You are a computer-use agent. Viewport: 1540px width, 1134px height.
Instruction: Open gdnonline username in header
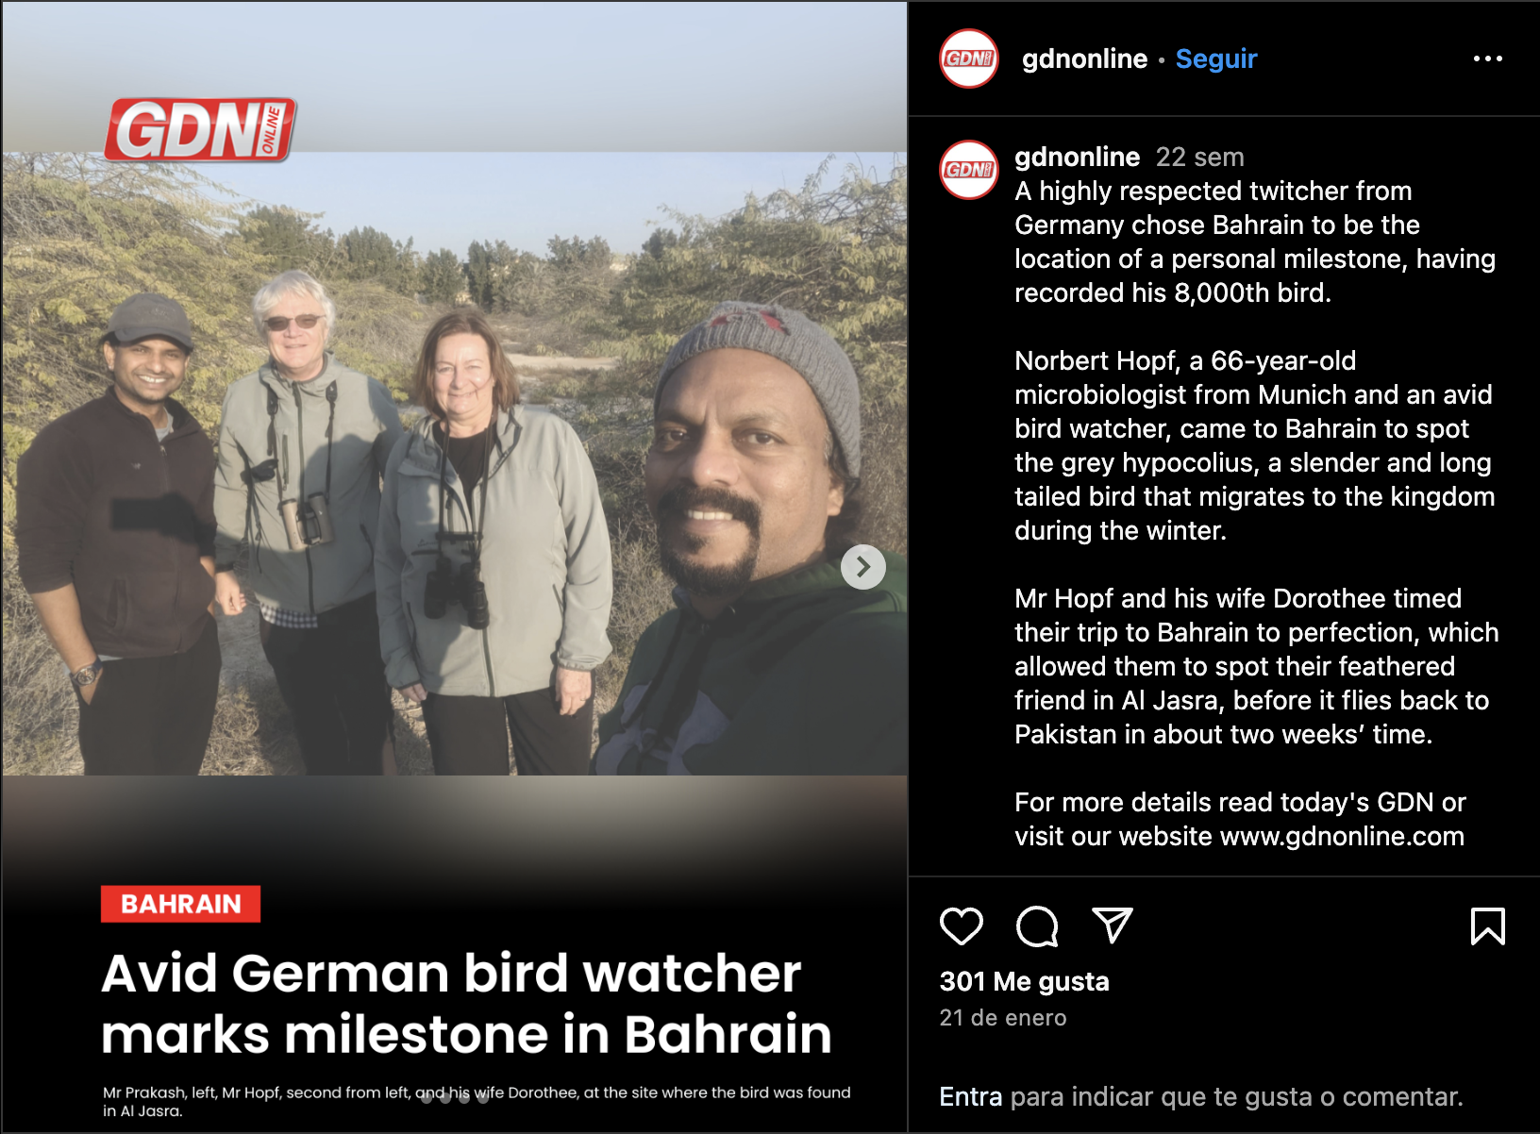click(1084, 58)
